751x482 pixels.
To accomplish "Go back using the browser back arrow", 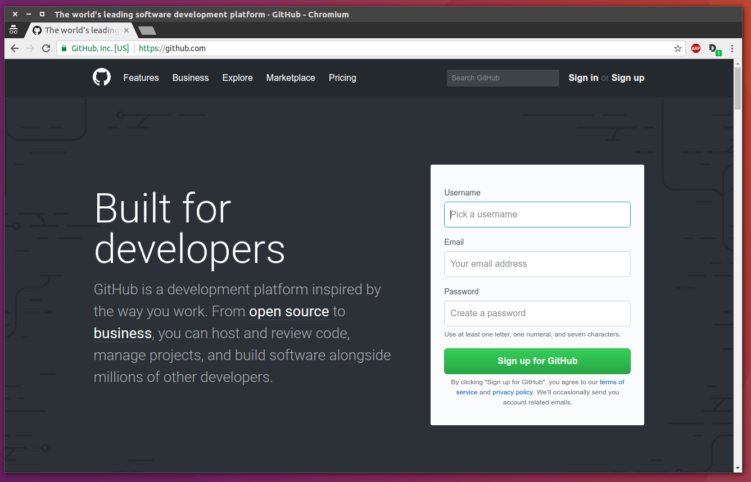I will [15, 48].
